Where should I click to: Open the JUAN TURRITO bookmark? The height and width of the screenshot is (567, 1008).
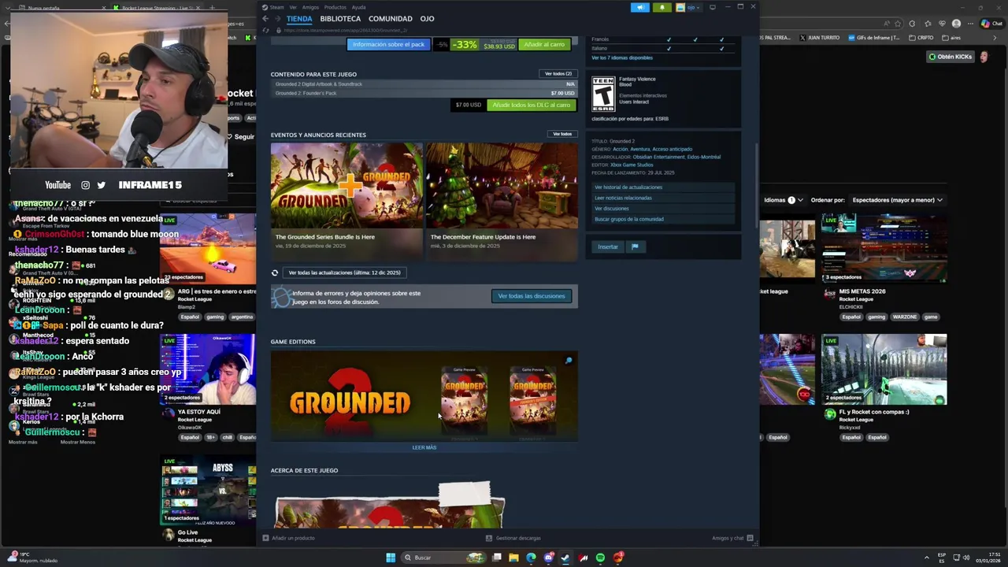(x=819, y=37)
